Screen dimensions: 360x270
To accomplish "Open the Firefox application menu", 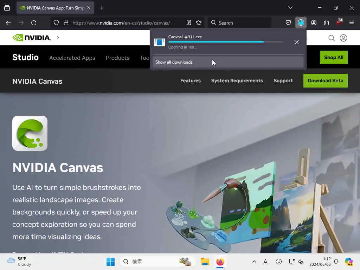I will (351, 22).
